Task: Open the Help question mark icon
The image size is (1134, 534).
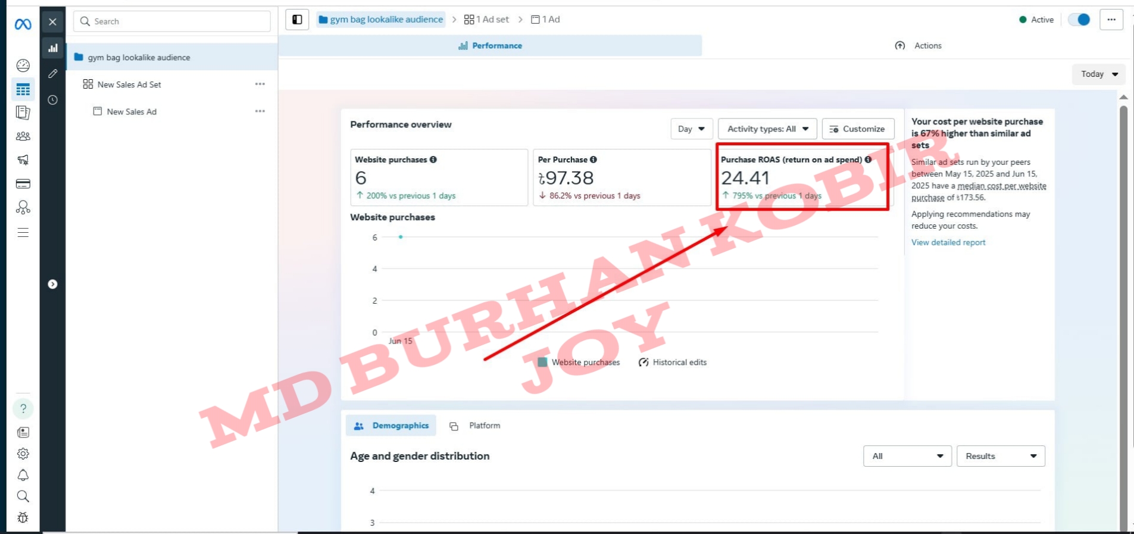Action: point(23,408)
